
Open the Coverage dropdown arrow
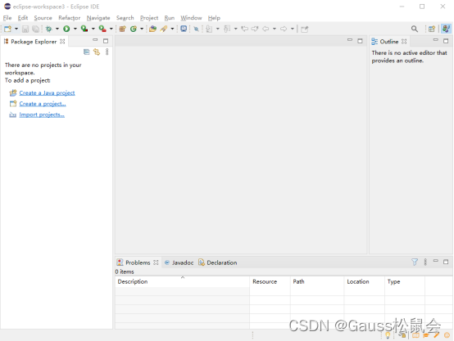pos(93,29)
